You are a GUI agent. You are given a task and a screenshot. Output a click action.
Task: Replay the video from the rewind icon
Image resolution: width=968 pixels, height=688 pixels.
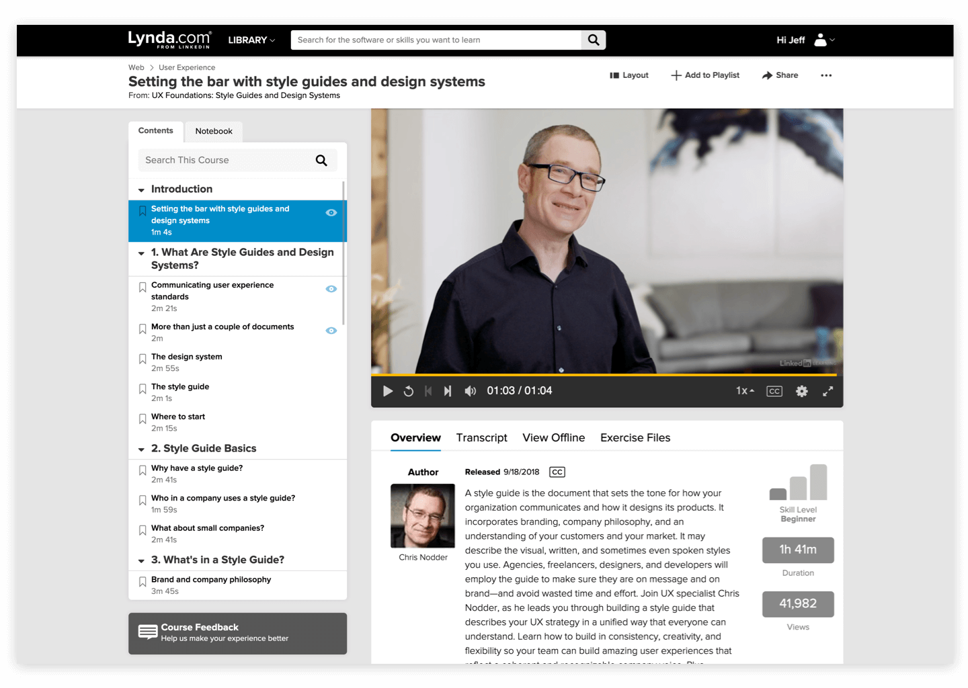[408, 391]
